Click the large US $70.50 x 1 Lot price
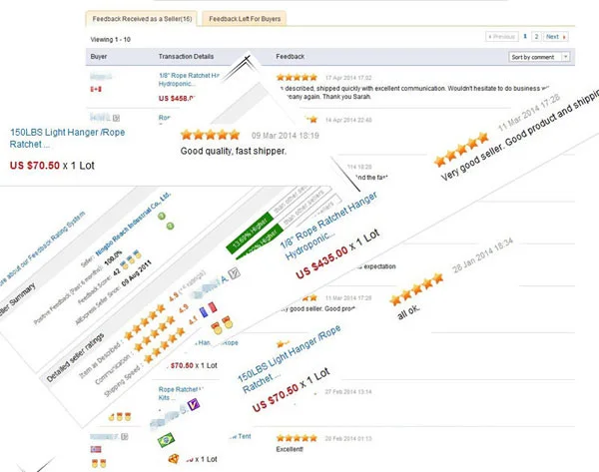This screenshot has height=472, width=599. 52,166
